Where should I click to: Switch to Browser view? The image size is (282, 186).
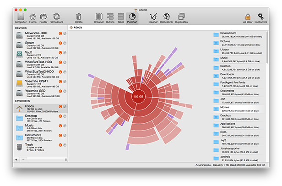[x=99, y=18]
